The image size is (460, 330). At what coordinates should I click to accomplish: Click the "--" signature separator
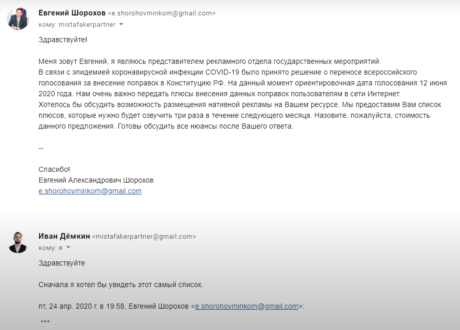[x=41, y=148]
